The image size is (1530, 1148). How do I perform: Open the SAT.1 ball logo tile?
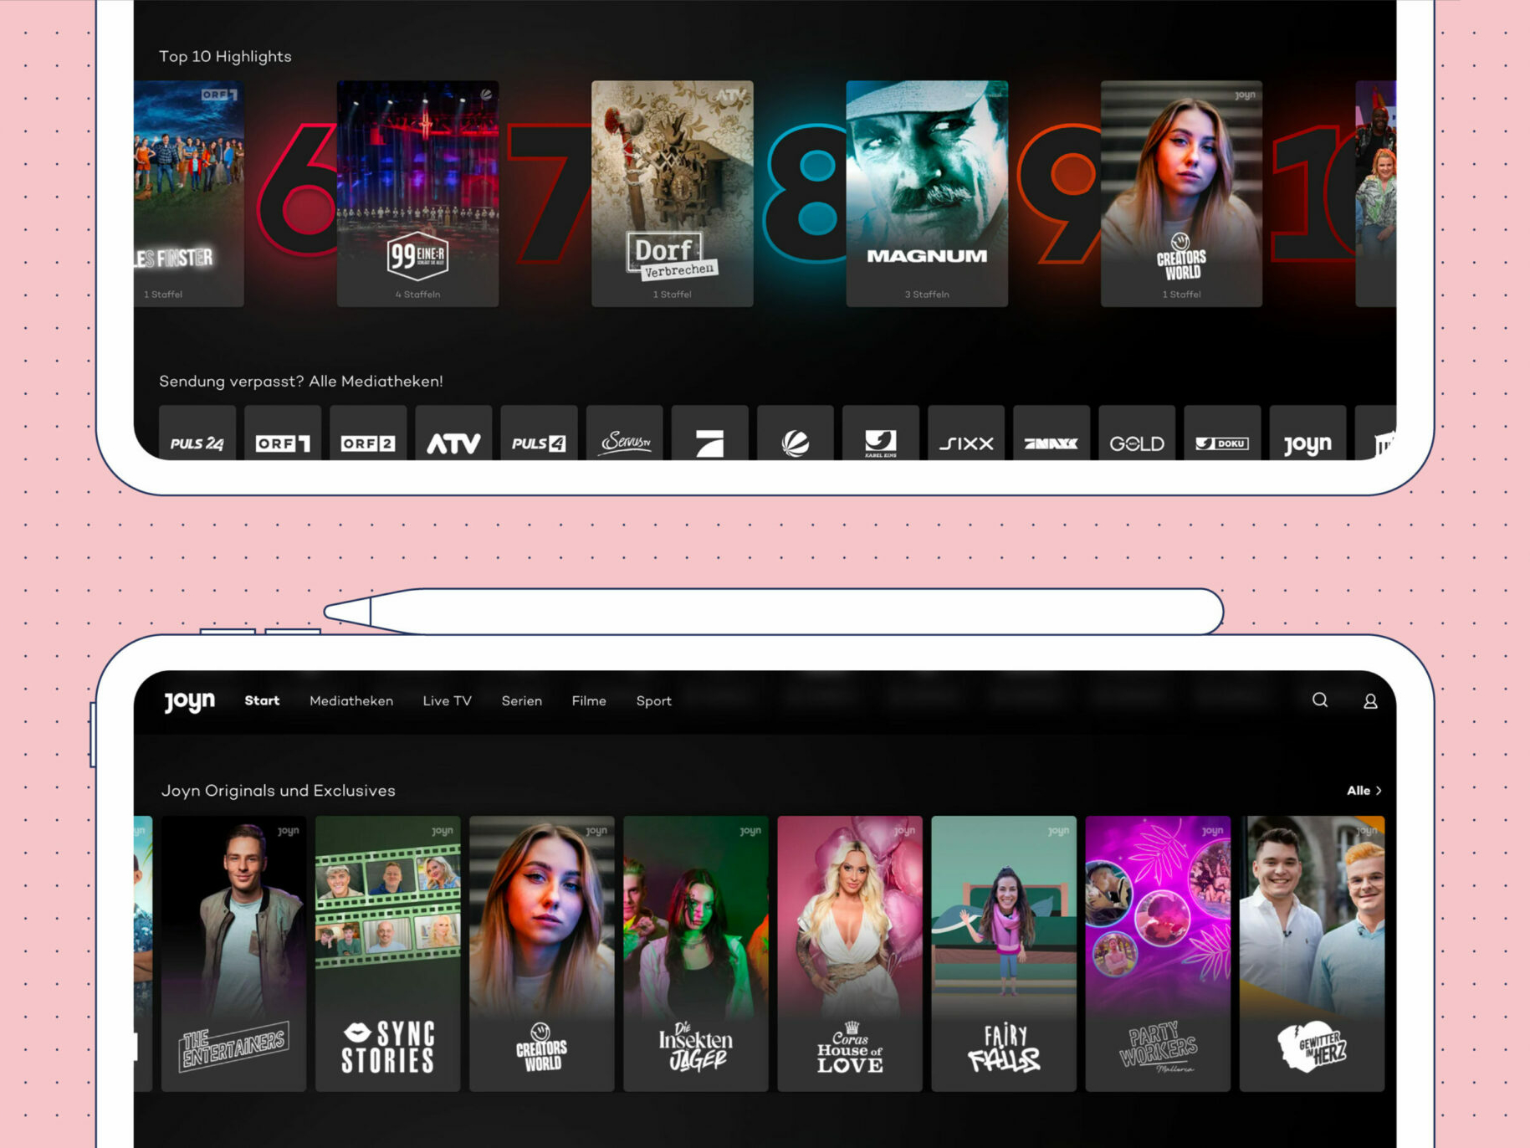tap(795, 433)
